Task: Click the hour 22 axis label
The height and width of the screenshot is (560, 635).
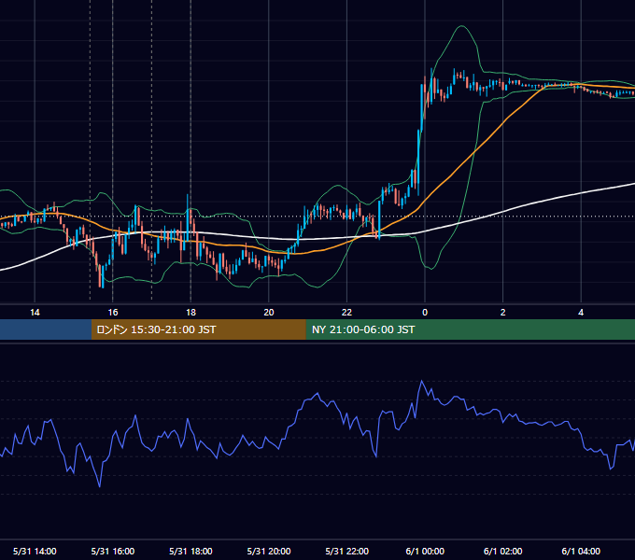Action: [346, 313]
